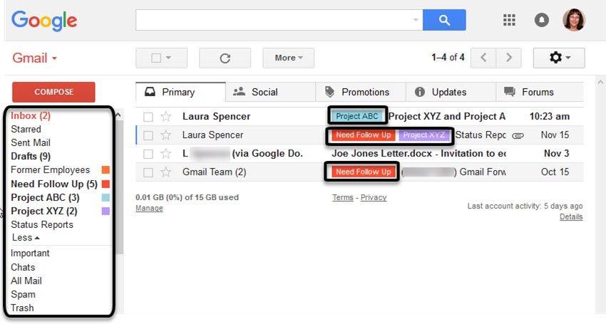Image resolution: width=606 pixels, height=324 pixels.
Task: Open the notifications bell icon
Action: click(541, 20)
